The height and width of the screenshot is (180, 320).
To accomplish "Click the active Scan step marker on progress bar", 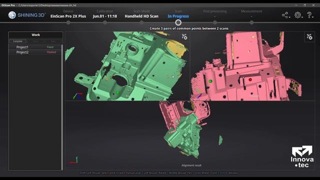I will 178,22.
